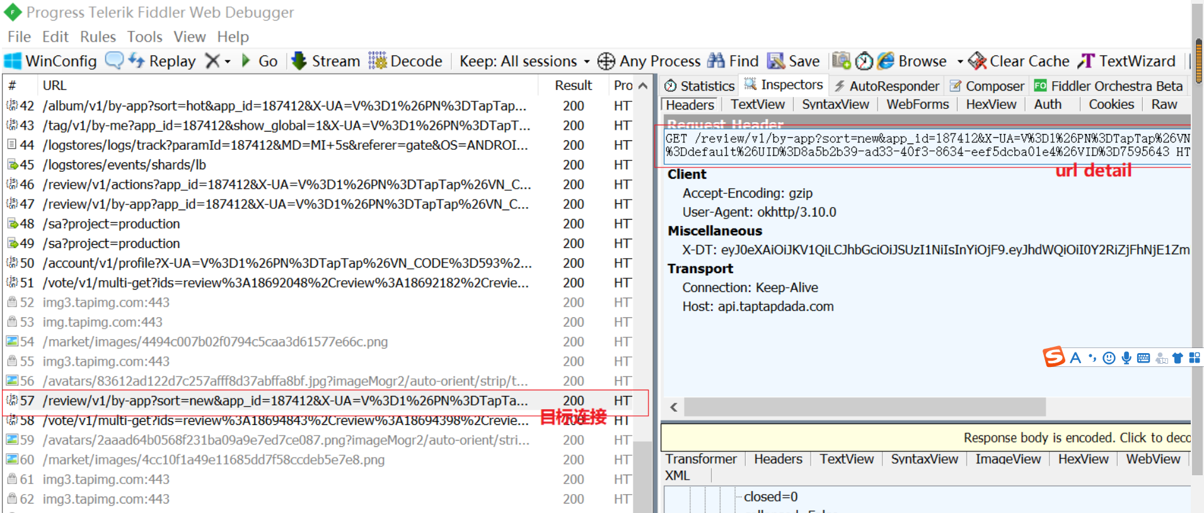Open the Keep: All sessions dropdown
Screen dimensions: 1204x513
[524, 61]
